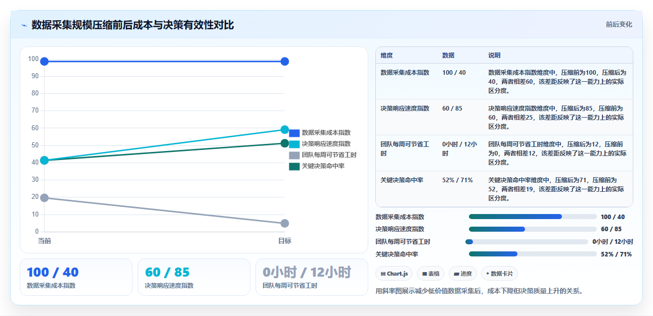Open the 100 / 40 数据采集成本指数 summary card
This screenshot has height=316, width=653.
tap(76, 277)
